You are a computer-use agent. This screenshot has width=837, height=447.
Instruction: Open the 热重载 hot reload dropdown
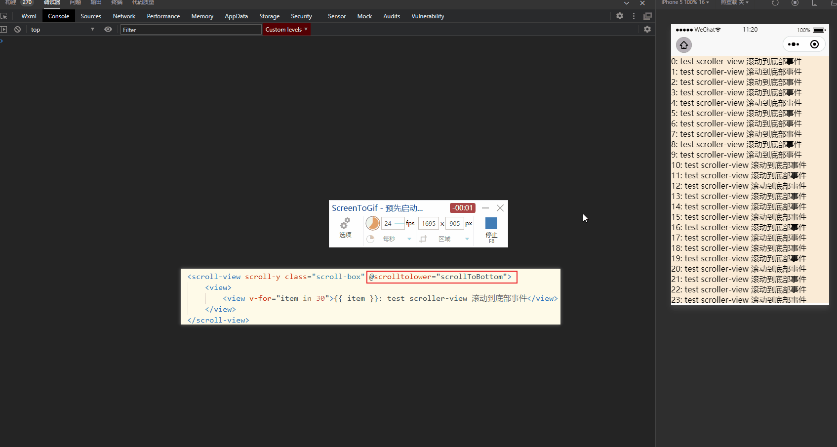click(x=734, y=2)
